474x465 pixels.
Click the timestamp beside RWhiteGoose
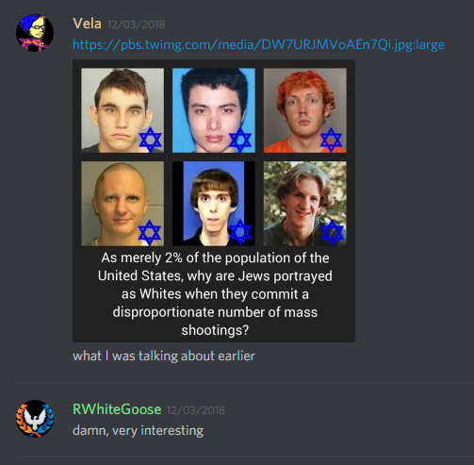[196, 410]
